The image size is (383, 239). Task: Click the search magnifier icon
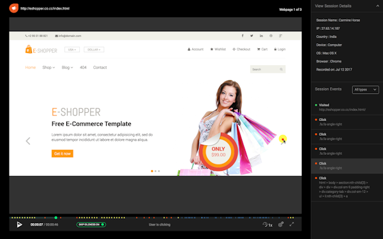coord(281,69)
